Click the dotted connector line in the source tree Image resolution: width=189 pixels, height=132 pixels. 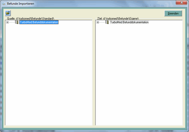[x=12, y=22]
